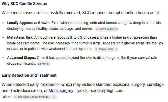This screenshot has height=102, width=168.
Task: Open the Mayo Clinic +4 source chip
Action: (x=107, y=29)
